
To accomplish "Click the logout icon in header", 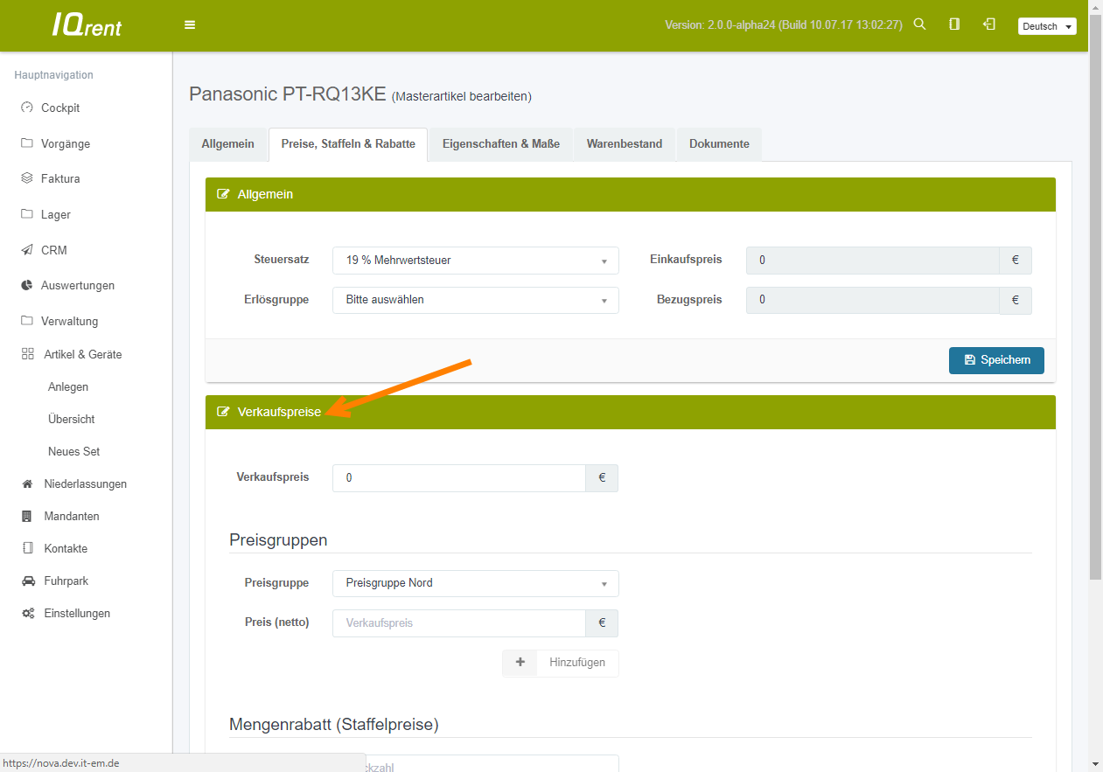I will (x=989, y=24).
